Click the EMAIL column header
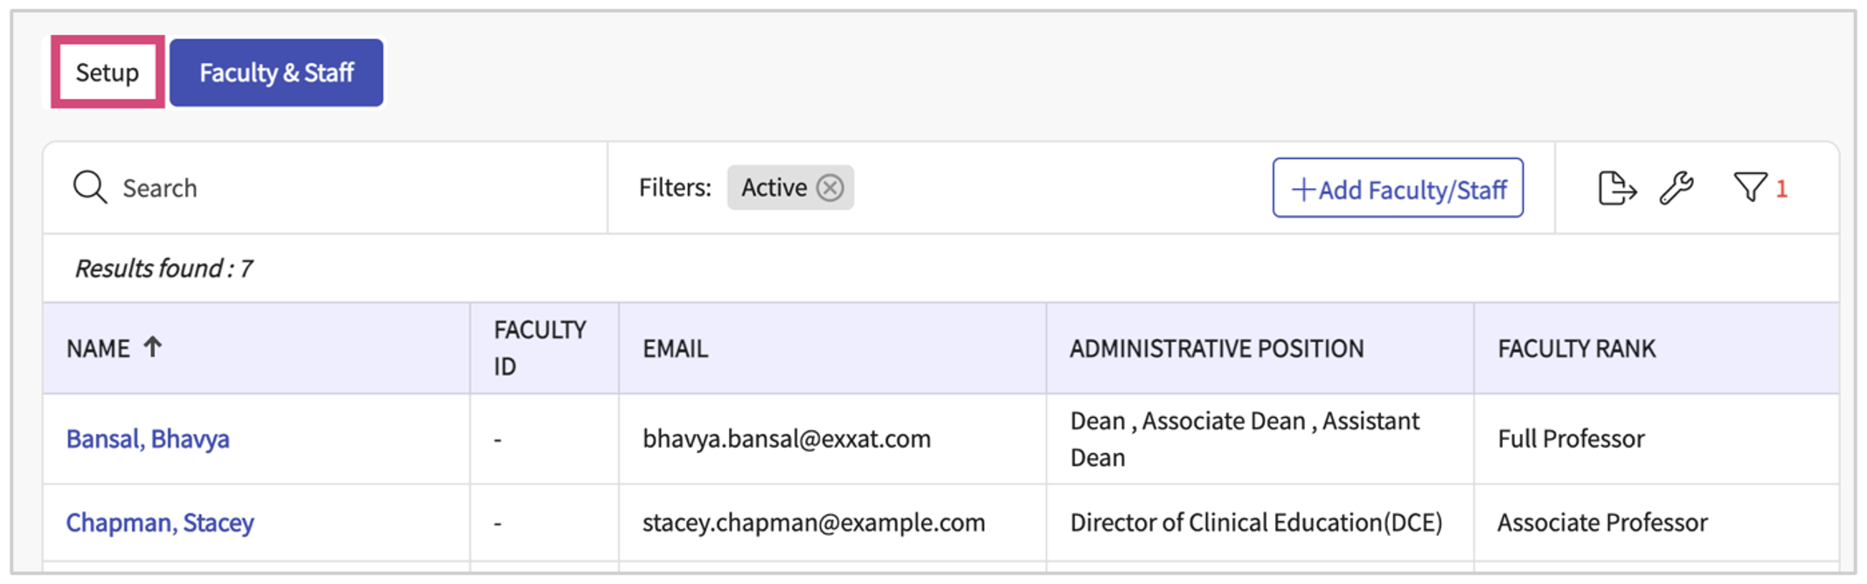Image resolution: width=1867 pixels, height=584 pixels. (x=676, y=349)
